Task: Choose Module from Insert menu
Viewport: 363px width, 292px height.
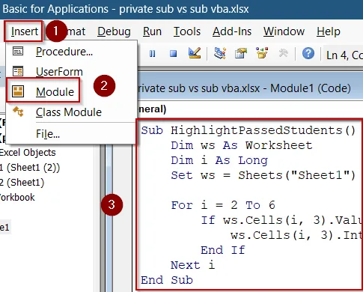Action: click(x=71, y=92)
